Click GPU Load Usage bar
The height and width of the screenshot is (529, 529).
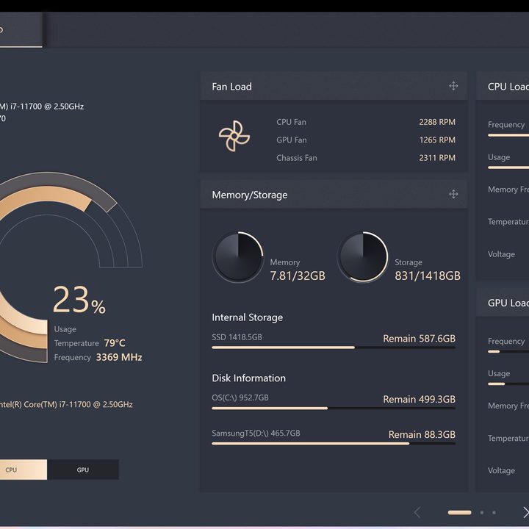coord(508,384)
